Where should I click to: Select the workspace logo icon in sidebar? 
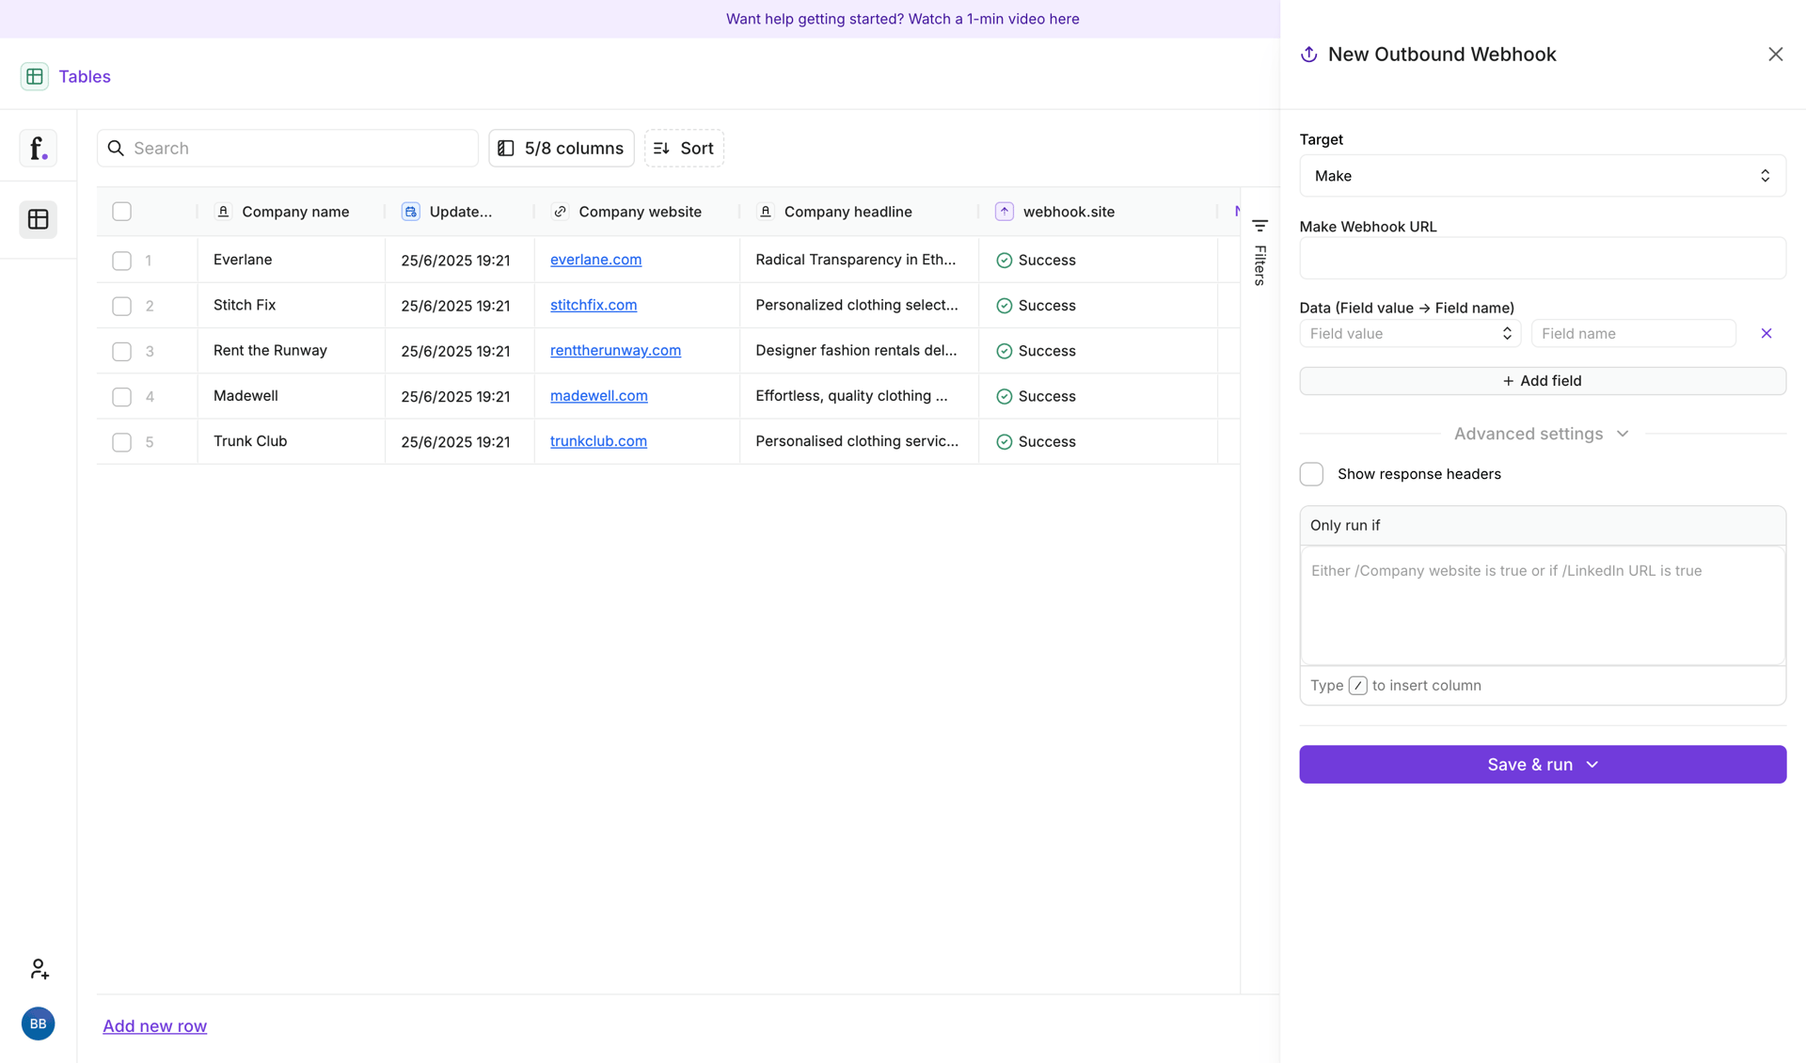click(x=38, y=148)
